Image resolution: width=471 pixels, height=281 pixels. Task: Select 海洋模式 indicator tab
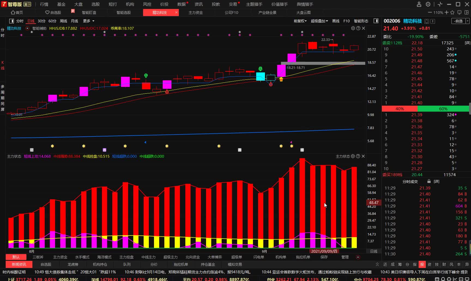coord(104,257)
